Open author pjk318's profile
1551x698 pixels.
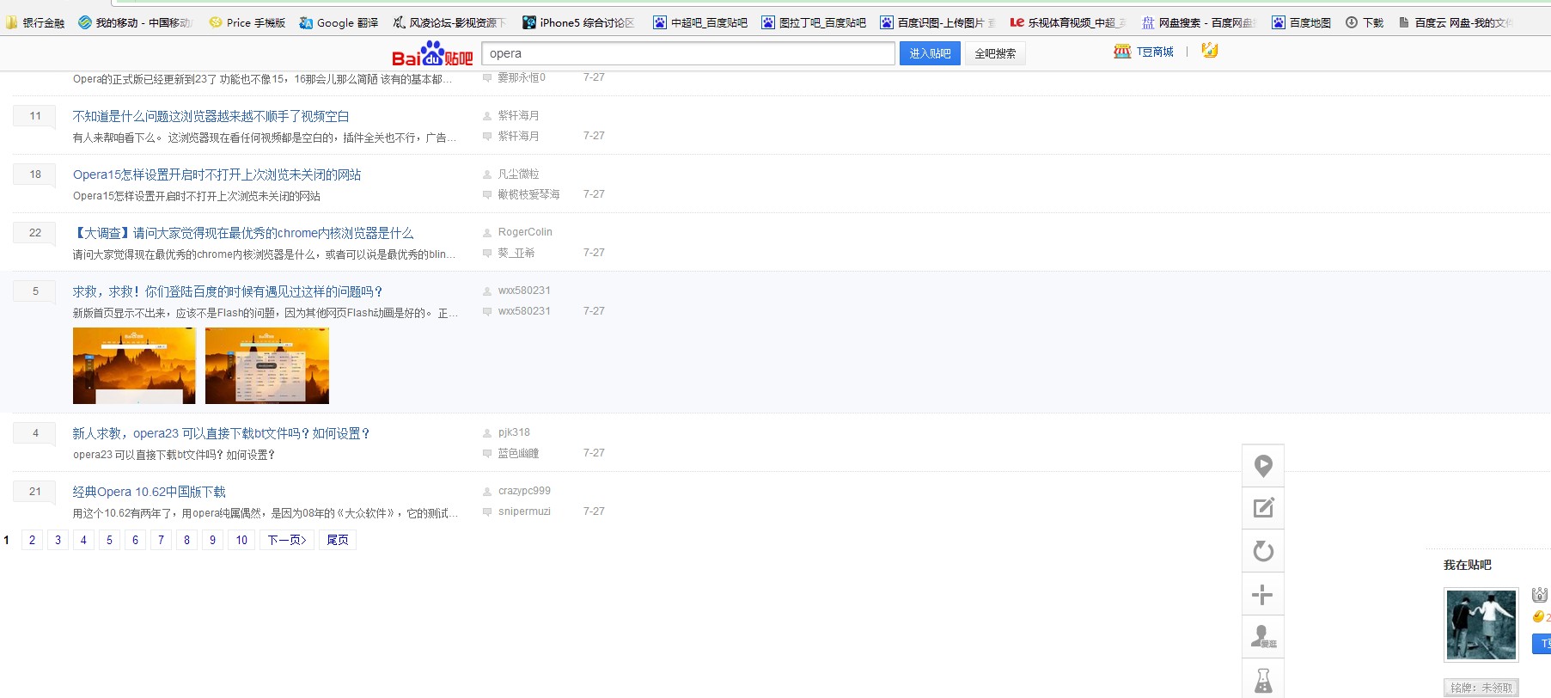click(514, 432)
